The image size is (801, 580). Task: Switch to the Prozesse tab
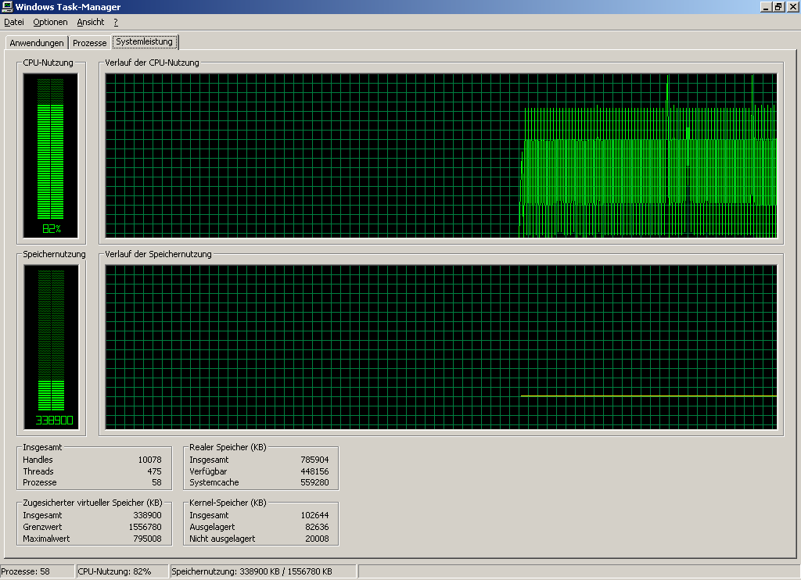coord(89,43)
